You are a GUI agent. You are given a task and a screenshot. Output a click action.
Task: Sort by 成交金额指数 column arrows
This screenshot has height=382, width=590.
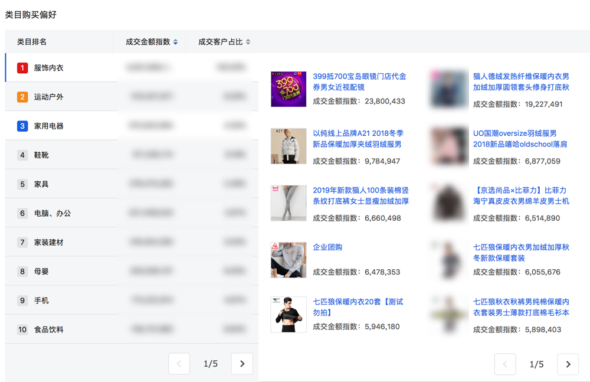175,42
